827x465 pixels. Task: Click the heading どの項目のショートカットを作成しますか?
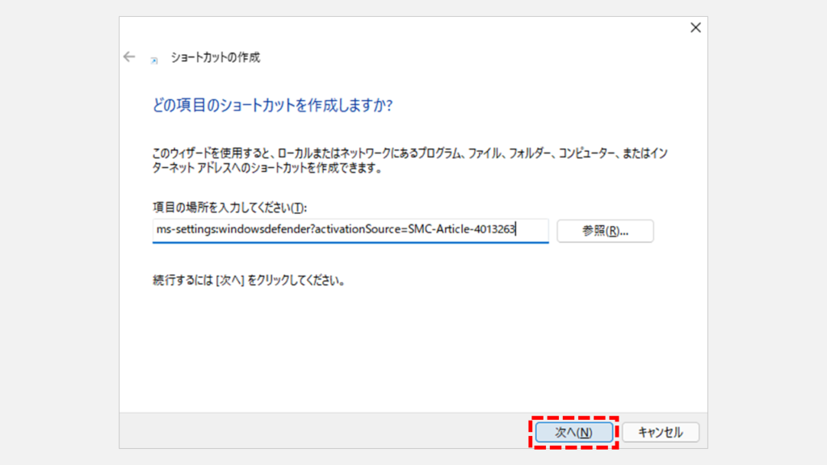272,106
